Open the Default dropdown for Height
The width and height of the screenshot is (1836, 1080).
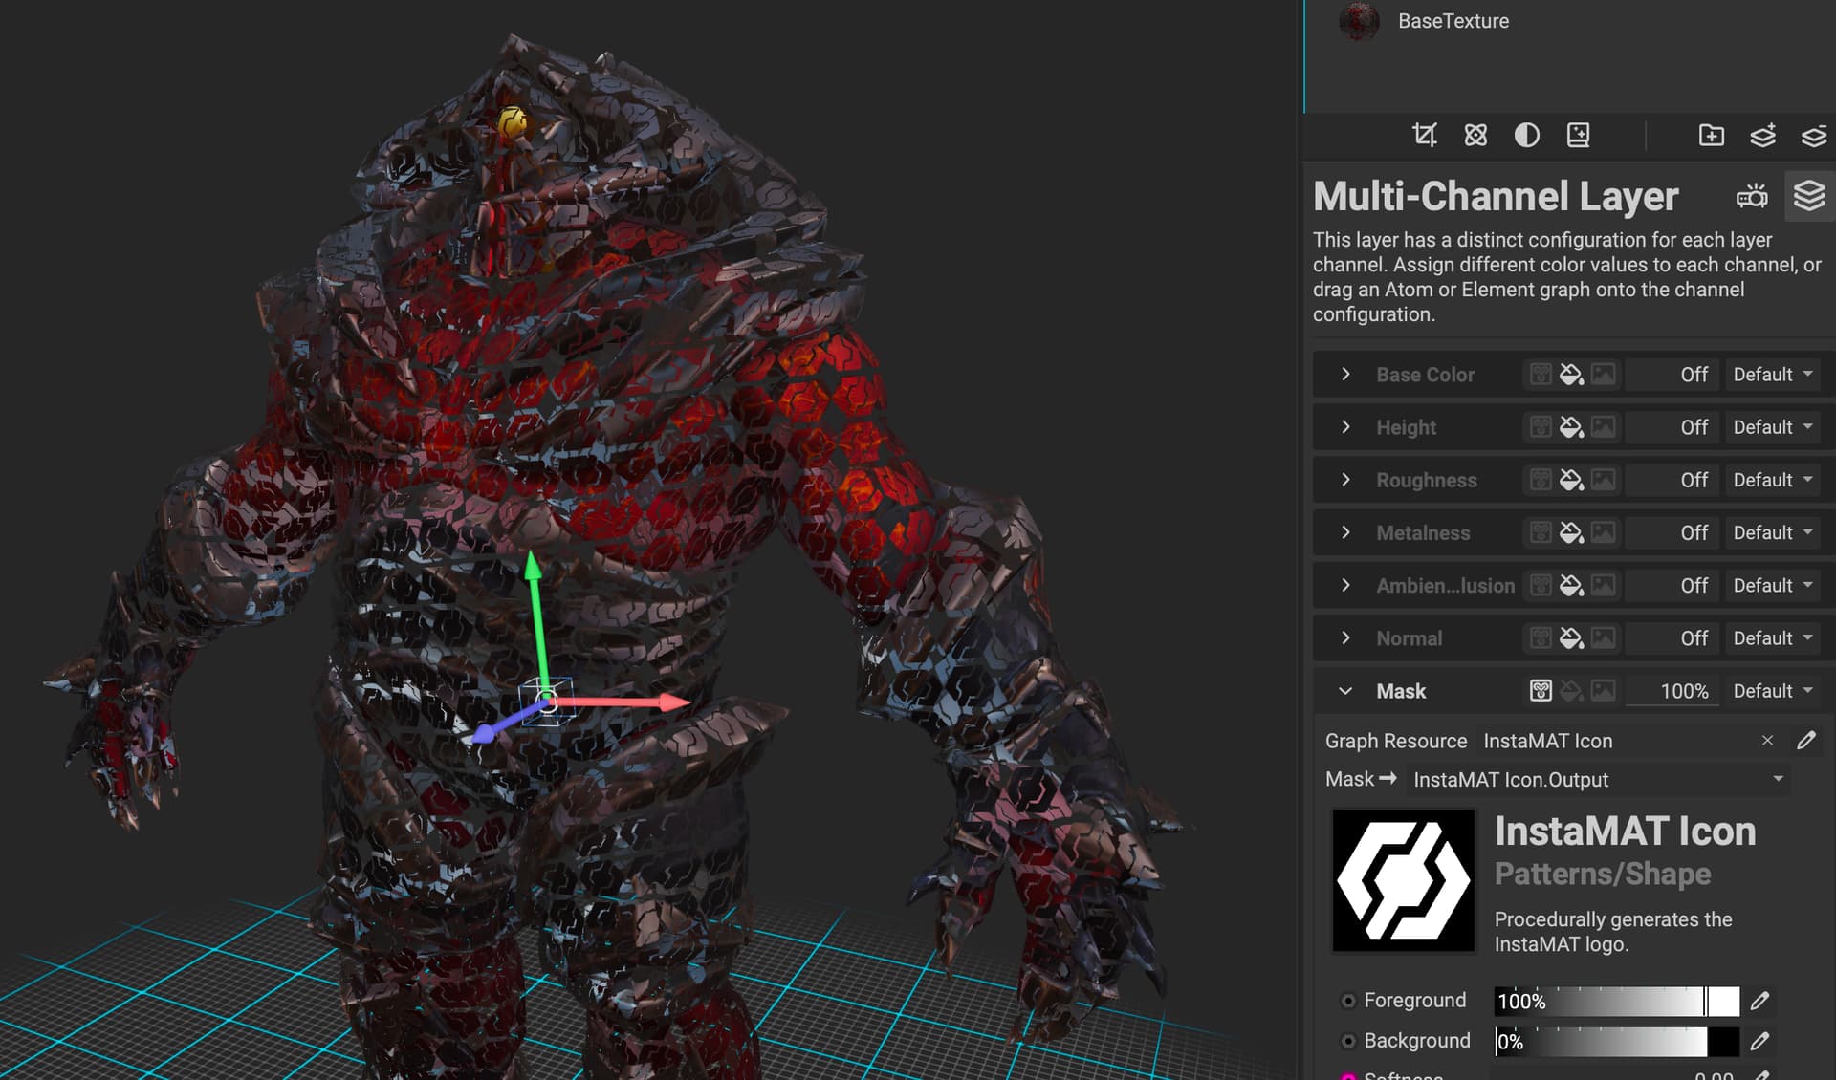(x=1773, y=427)
